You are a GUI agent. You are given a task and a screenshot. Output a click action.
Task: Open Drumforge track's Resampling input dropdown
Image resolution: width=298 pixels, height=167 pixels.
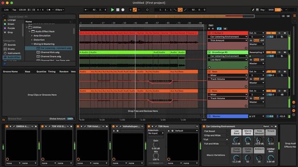[x=257, y=52]
